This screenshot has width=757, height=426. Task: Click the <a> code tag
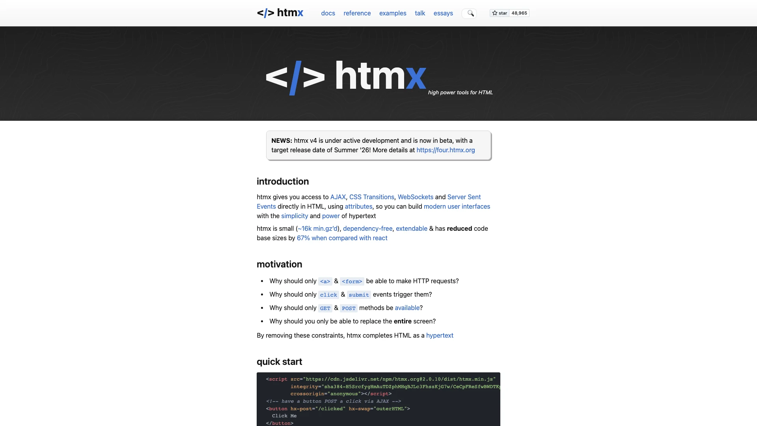325,281
